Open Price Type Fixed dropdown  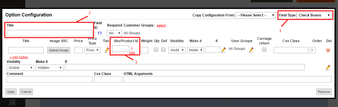(x=92, y=50)
